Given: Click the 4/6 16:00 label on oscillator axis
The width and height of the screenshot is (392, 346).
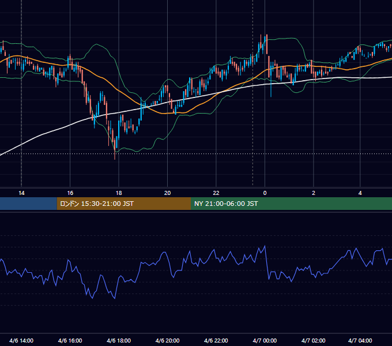Looking at the screenshot, I should coord(70,340).
